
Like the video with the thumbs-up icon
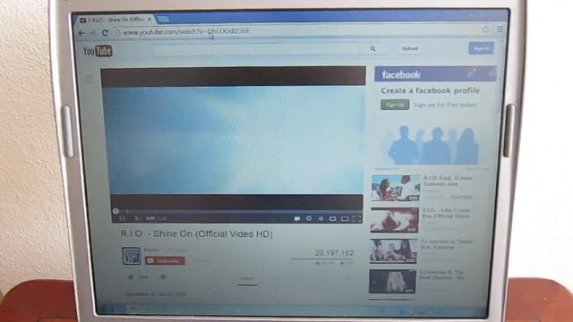pos(131,277)
